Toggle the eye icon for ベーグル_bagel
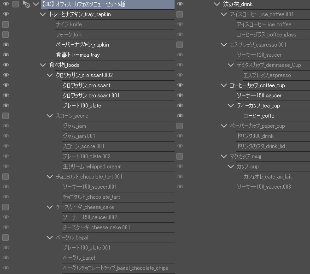Image resolution: width=310 pixels, height=274 pixels. pyautogui.click(x=6, y=257)
